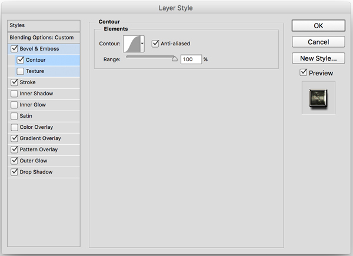
Task: Toggle the Satin effect checkbox
Action: [14, 116]
